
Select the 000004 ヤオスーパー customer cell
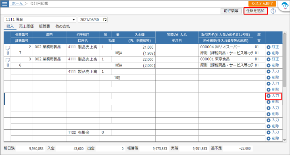tap(225, 47)
